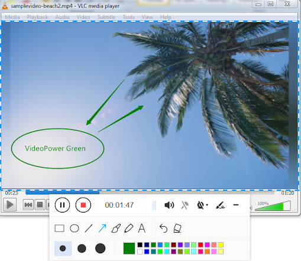
Task: Select the highlighter Pencil tool
Action: click(129, 229)
